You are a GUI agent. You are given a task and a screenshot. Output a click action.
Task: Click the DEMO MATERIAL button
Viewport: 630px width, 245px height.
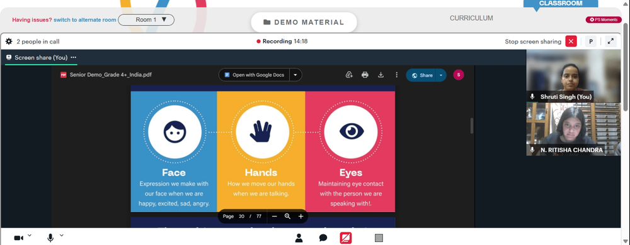pyautogui.click(x=304, y=23)
